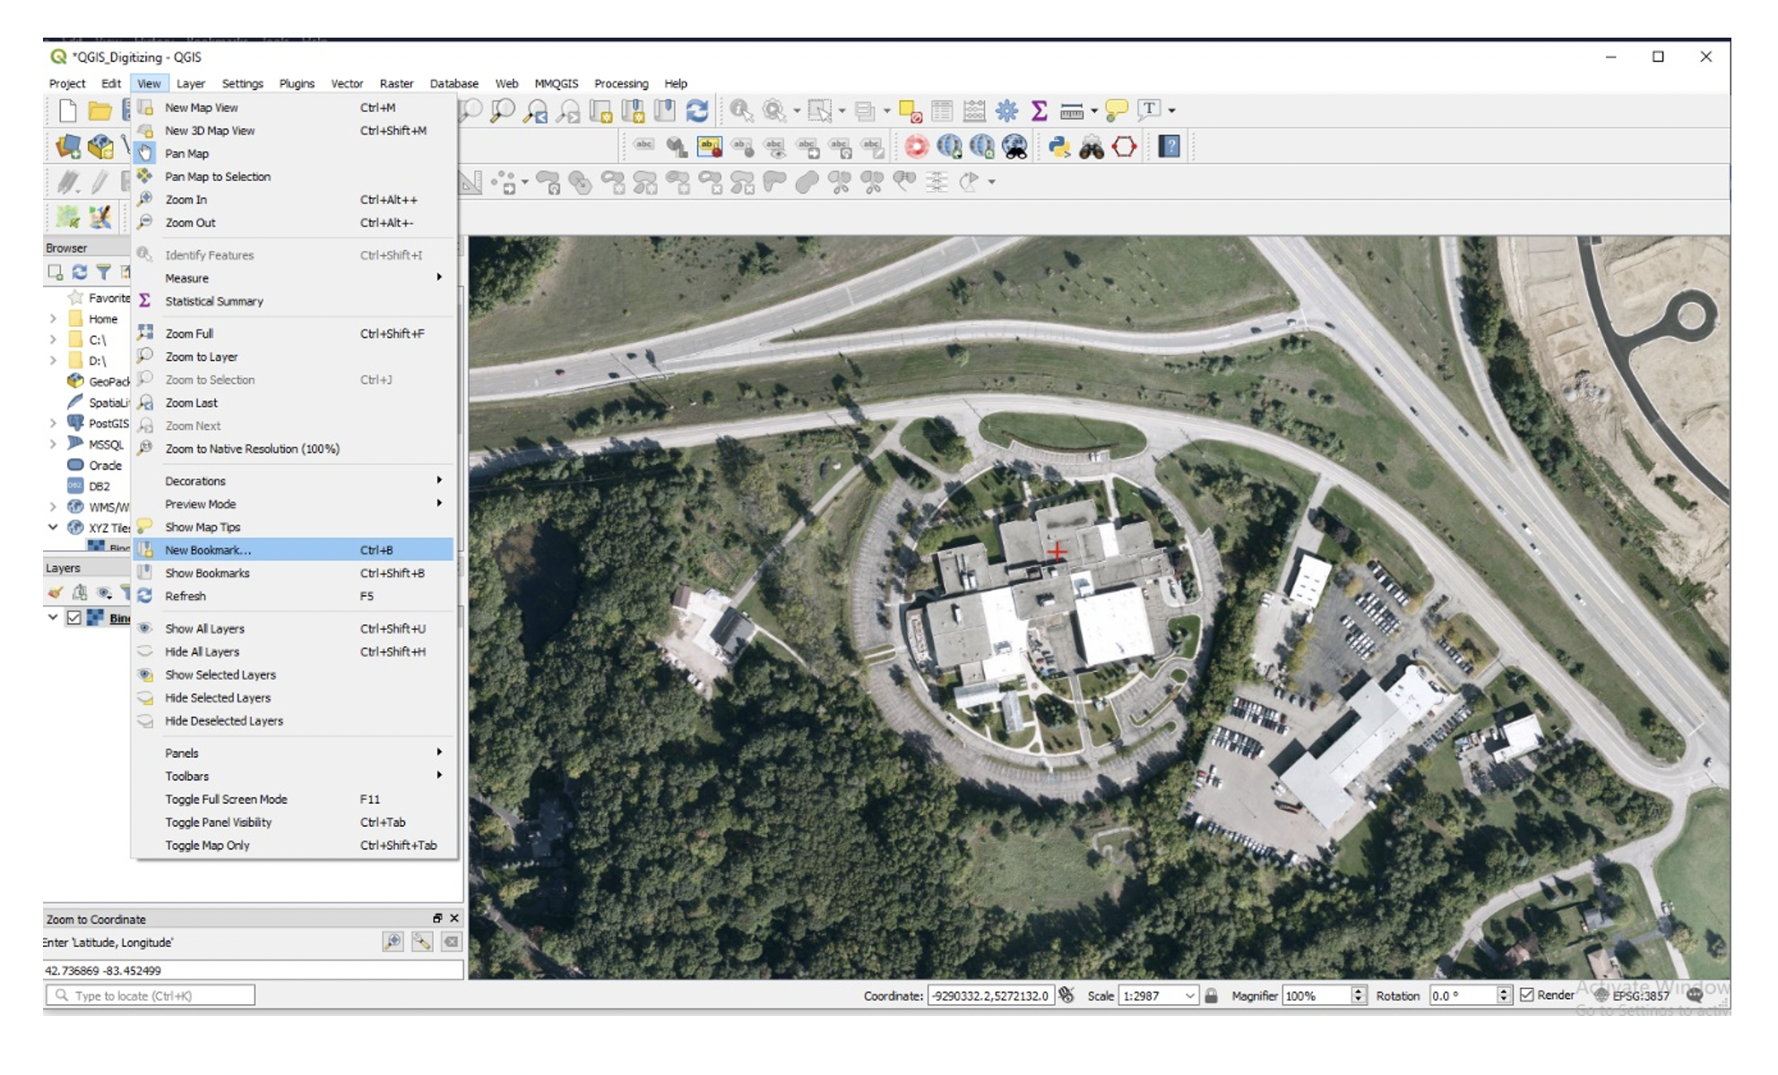Open the attribute table icon
The image size is (1778, 1075).
[x=942, y=110]
